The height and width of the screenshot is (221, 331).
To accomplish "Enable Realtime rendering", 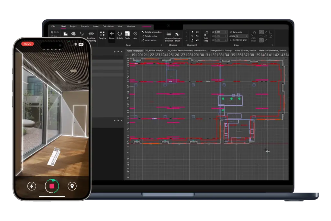I will coord(91,34).
